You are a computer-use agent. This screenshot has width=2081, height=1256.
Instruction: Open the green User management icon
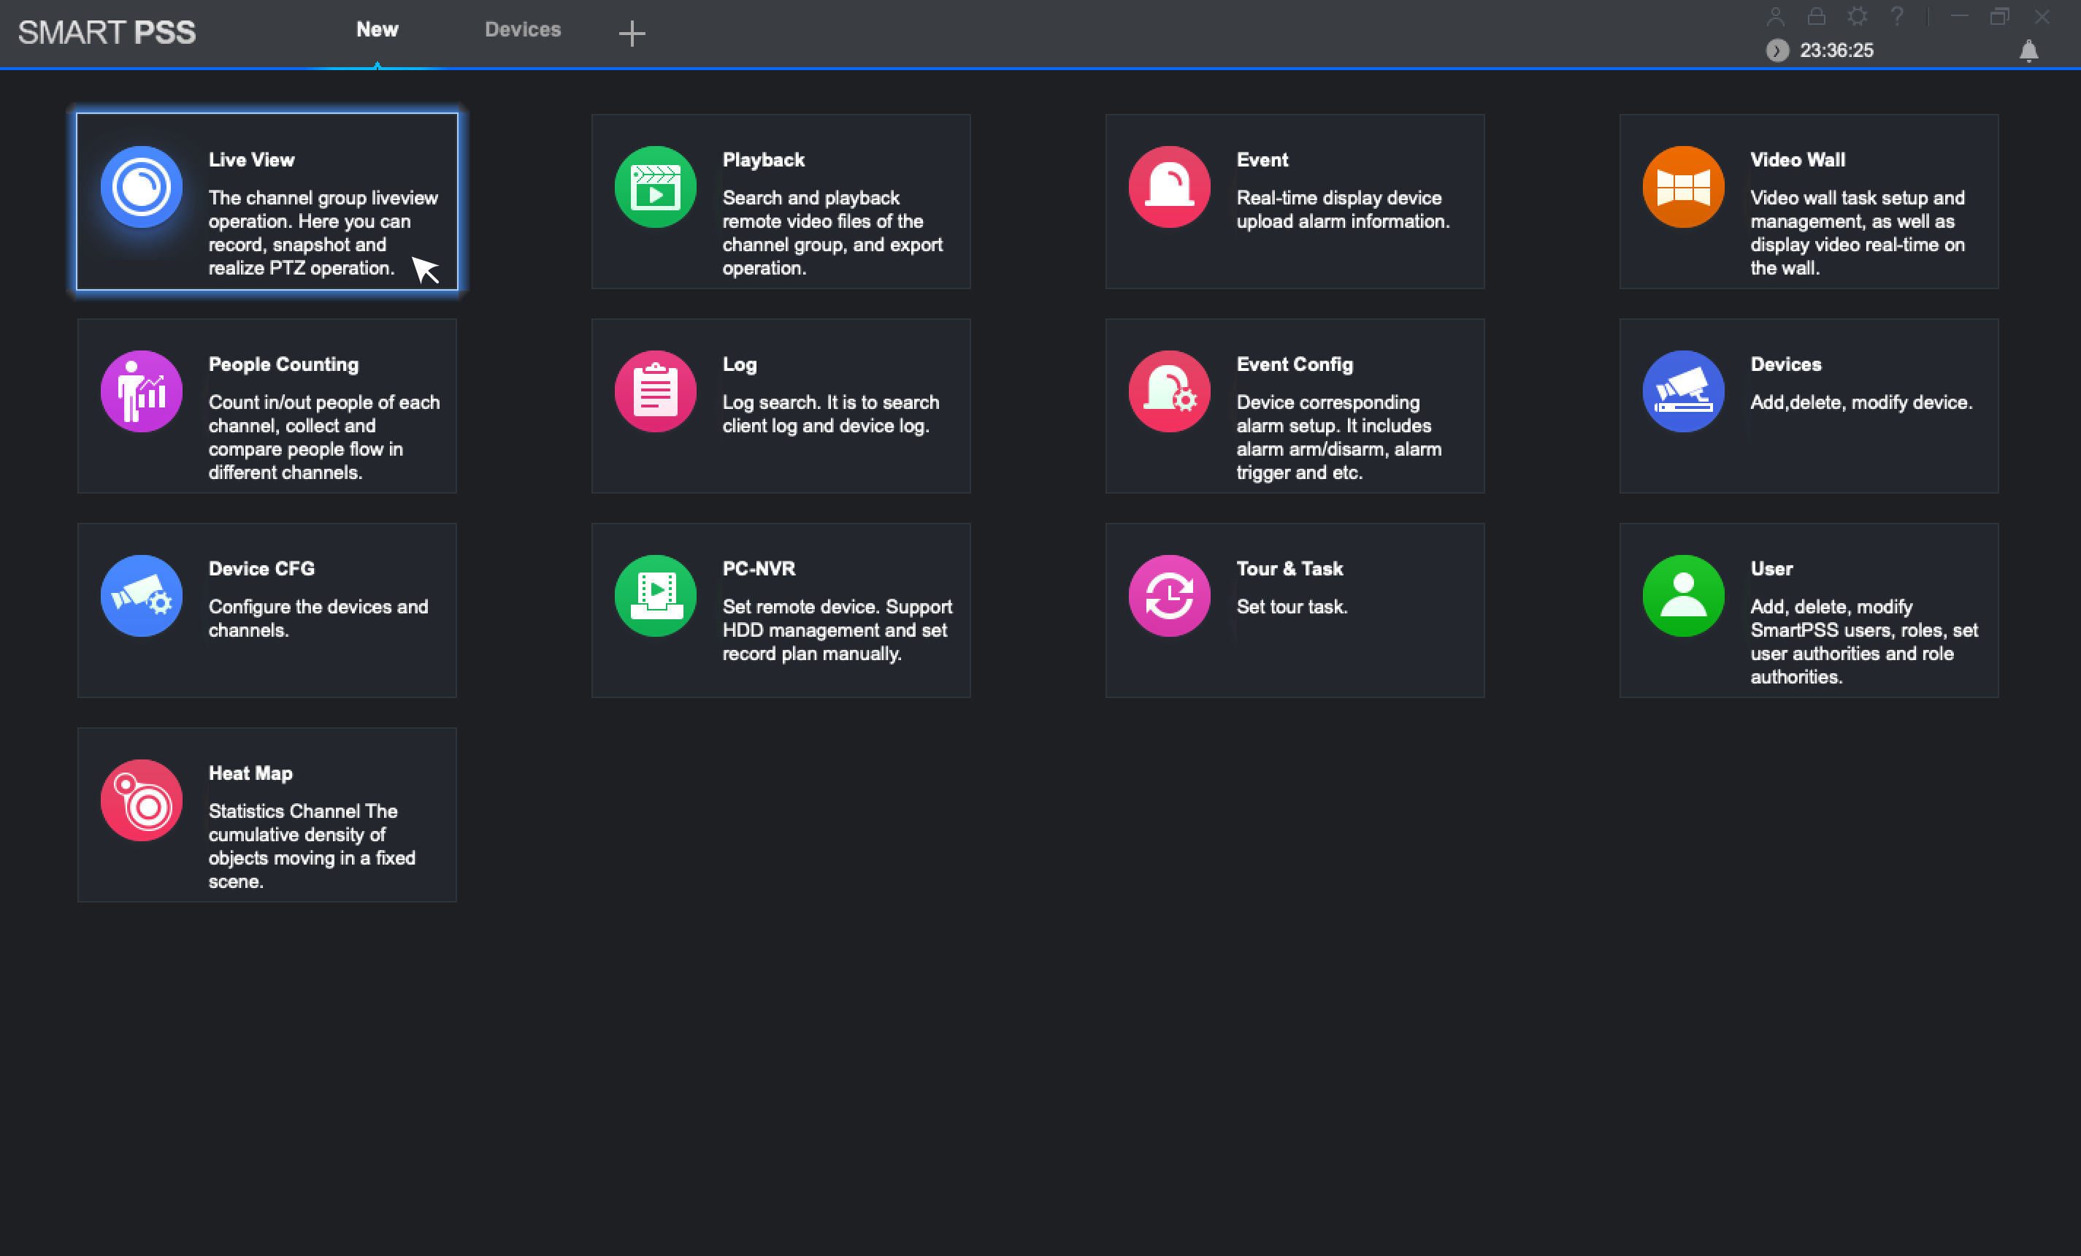point(1682,595)
